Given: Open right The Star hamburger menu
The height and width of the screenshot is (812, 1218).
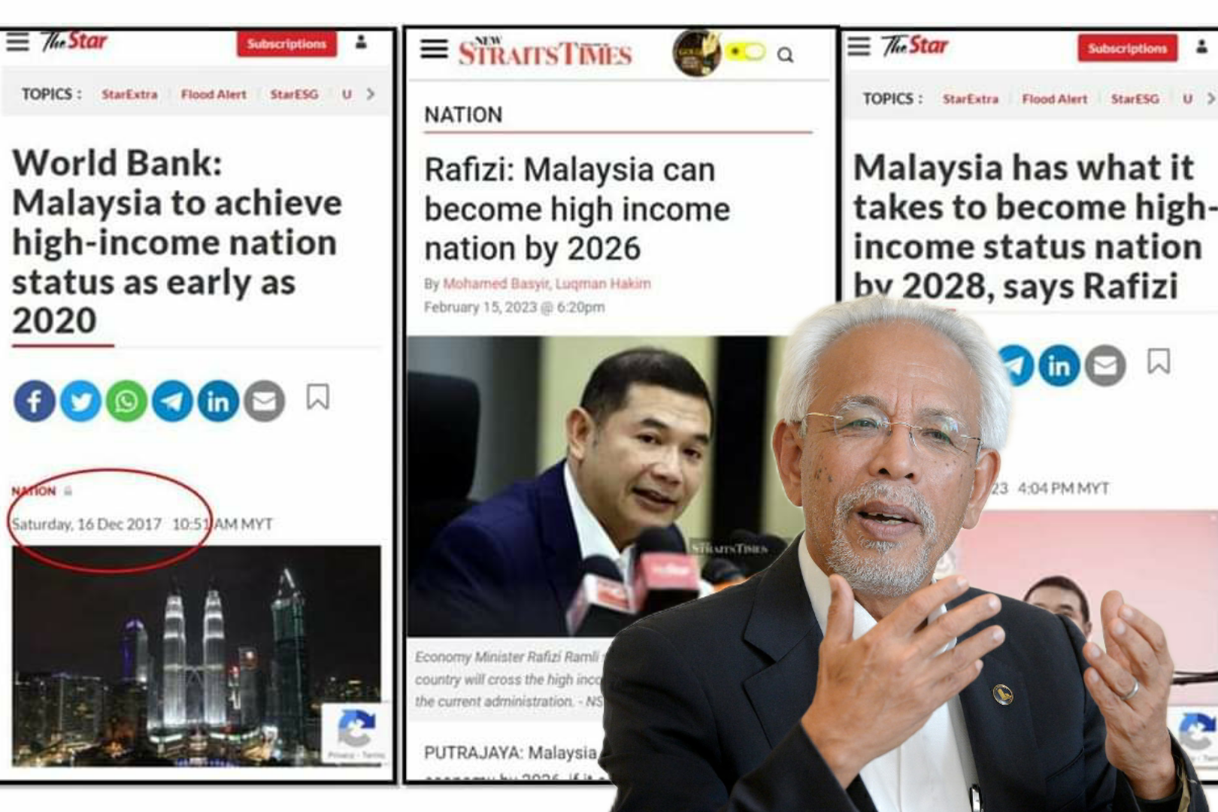Looking at the screenshot, I should [x=859, y=46].
